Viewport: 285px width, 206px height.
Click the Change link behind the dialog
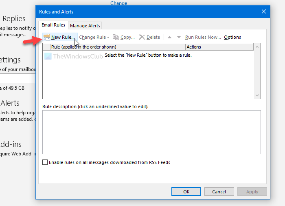119,3
